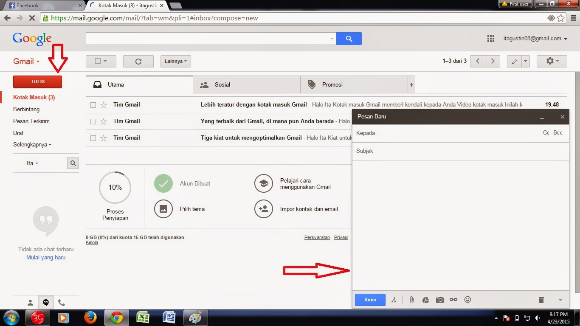Click Mulai yang baru chat link

(46, 258)
